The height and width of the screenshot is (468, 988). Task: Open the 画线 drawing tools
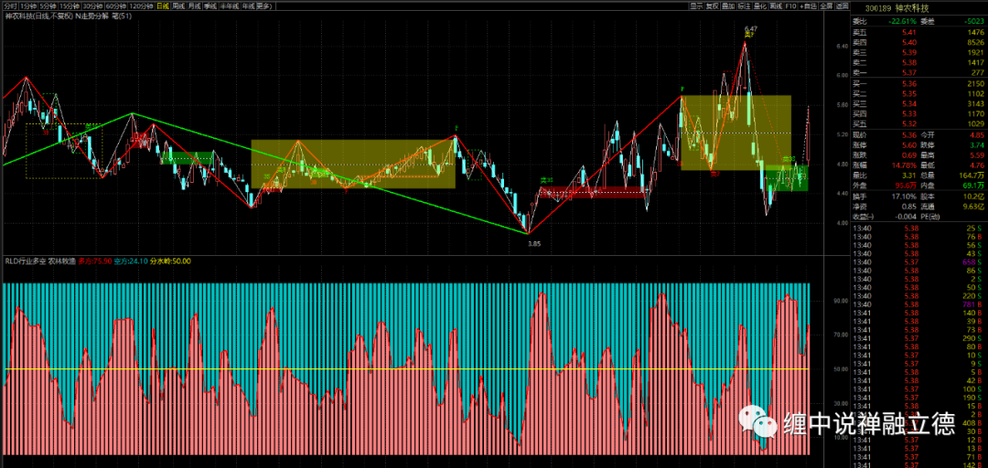click(x=776, y=6)
